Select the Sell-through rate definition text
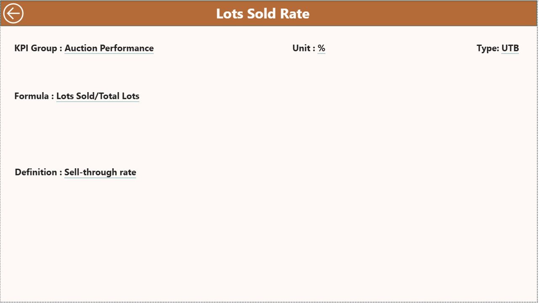This screenshot has height=303, width=539. (100, 172)
